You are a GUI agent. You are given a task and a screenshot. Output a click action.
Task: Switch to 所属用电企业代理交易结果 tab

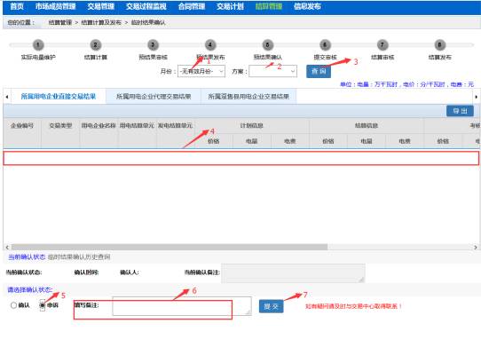coord(154,97)
